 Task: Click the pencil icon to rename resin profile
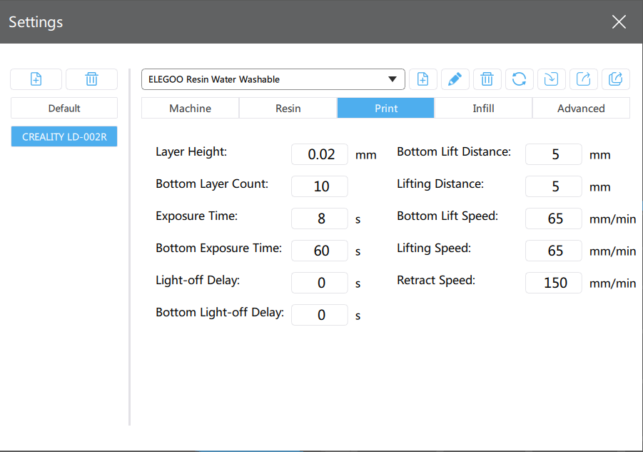(455, 79)
